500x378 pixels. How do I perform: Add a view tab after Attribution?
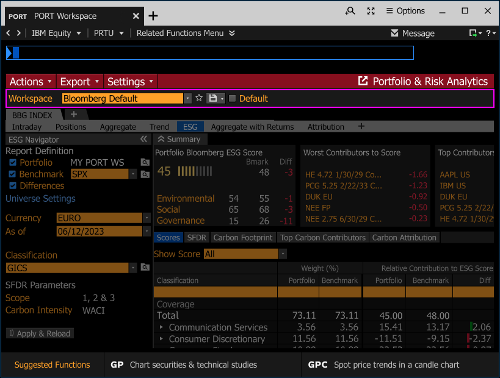pyautogui.click(x=361, y=126)
